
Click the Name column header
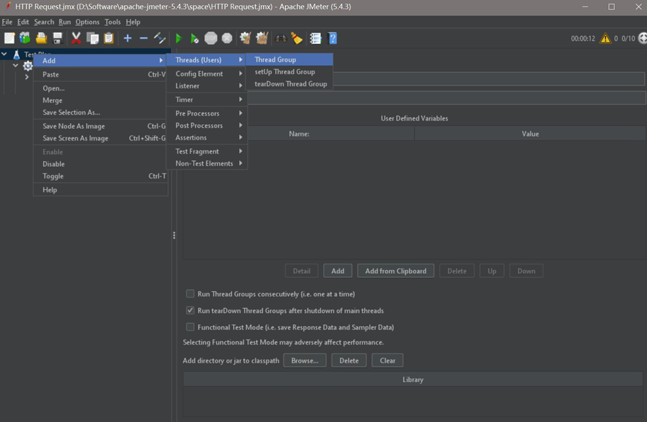point(299,133)
